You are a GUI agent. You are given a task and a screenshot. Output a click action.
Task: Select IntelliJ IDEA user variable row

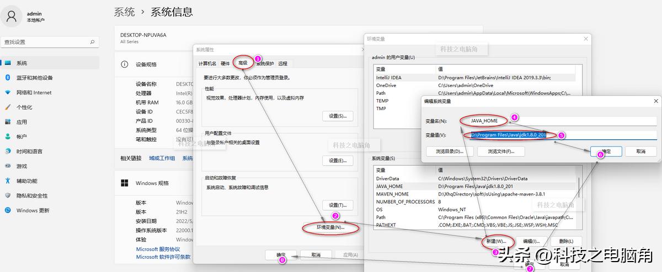click(x=474, y=78)
